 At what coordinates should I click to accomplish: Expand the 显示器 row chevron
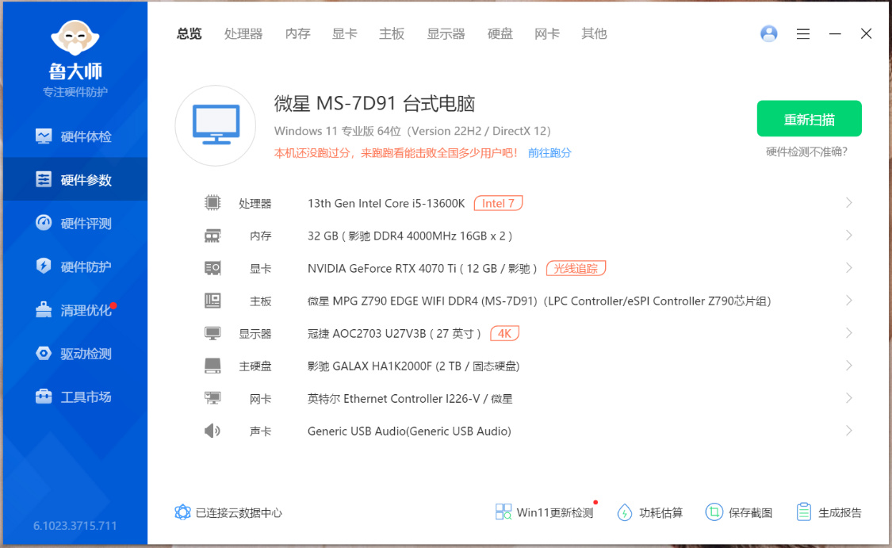pos(848,333)
